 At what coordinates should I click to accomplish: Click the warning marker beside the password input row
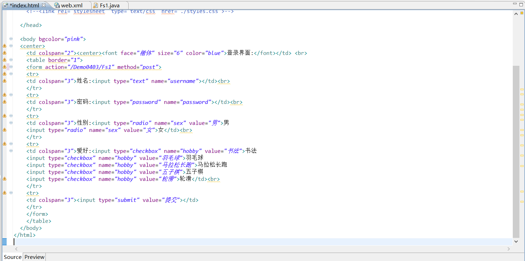point(4,102)
